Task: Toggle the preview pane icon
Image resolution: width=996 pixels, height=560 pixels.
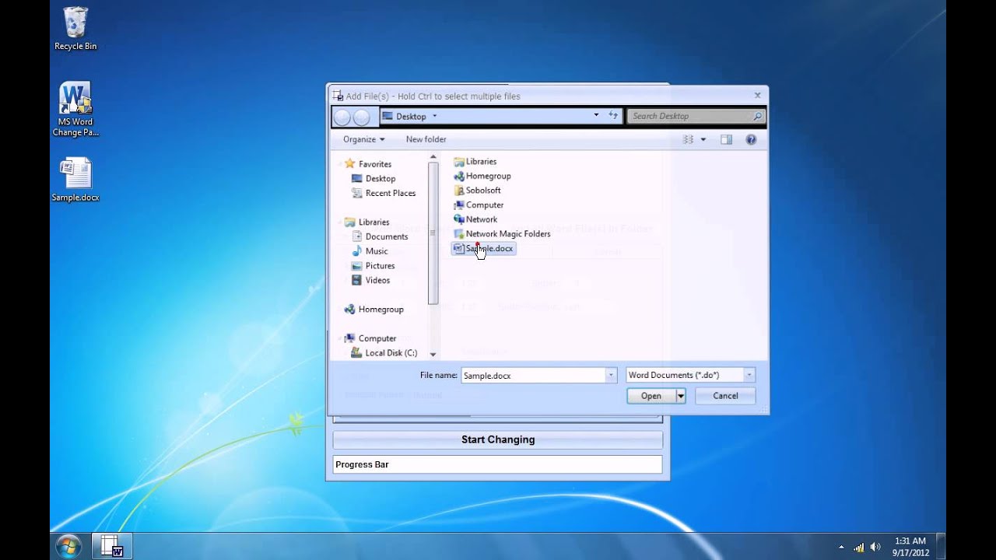Action: 726,140
